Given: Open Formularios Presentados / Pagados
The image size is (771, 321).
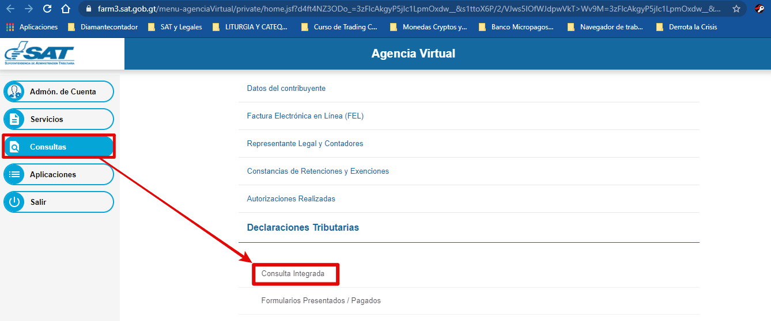Looking at the screenshot, I should click(x=321, y=301).
